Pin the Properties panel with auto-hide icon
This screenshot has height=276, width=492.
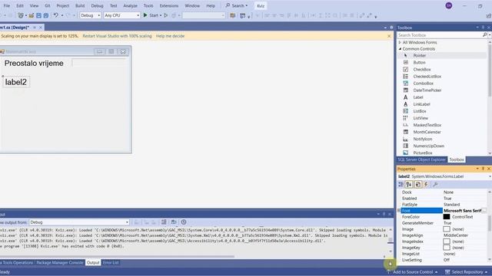(x=483, y=169)
